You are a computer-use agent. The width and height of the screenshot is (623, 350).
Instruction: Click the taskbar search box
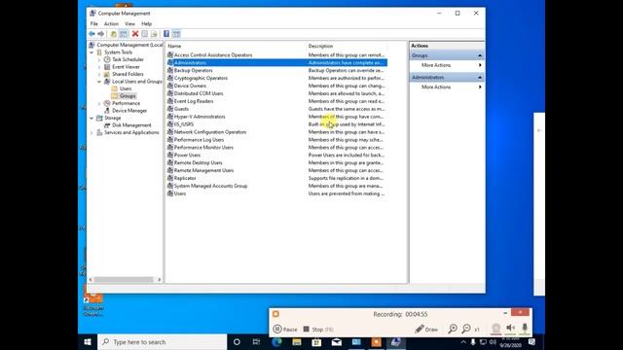pyautogui.click(x=163, y=342)
